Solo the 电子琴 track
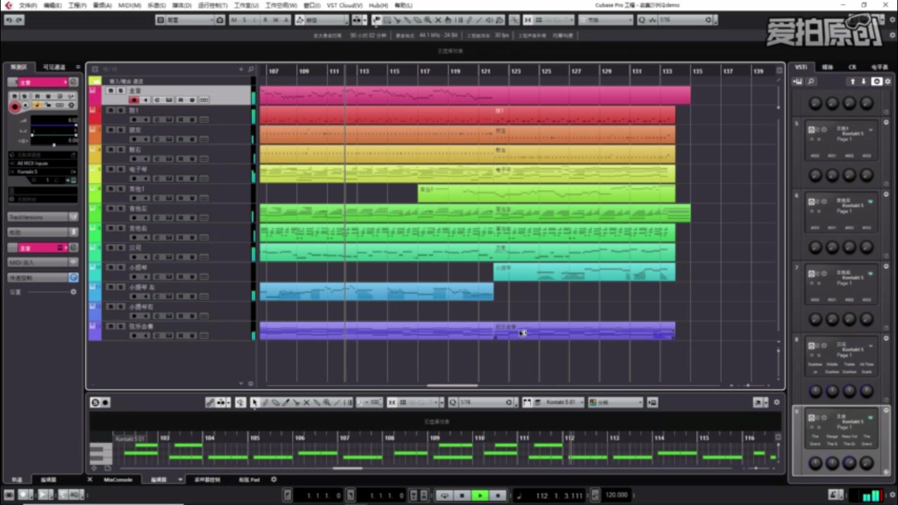The image size is (898, 505). (x=121, y=169)
